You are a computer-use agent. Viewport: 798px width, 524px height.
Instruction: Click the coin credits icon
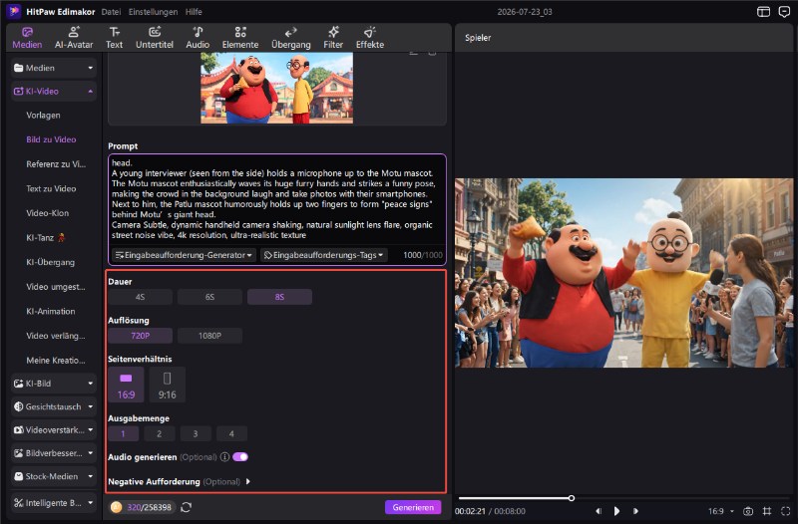click(x=117, y=507)
